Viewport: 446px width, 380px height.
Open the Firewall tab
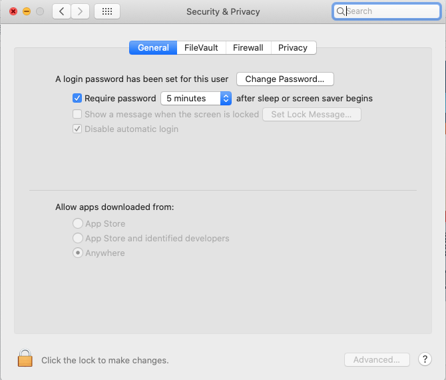click(248, 47)
